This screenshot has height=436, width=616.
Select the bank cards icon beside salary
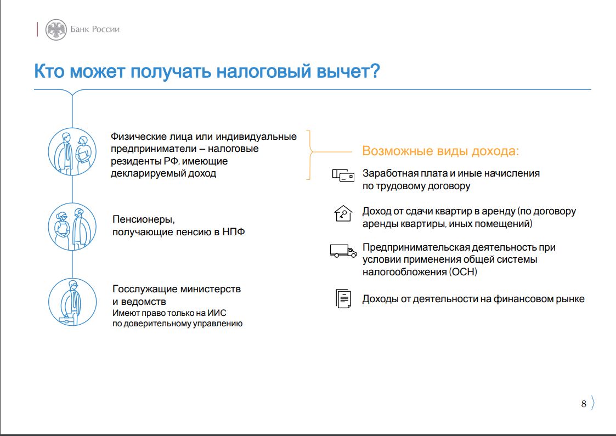click(343, 175)
